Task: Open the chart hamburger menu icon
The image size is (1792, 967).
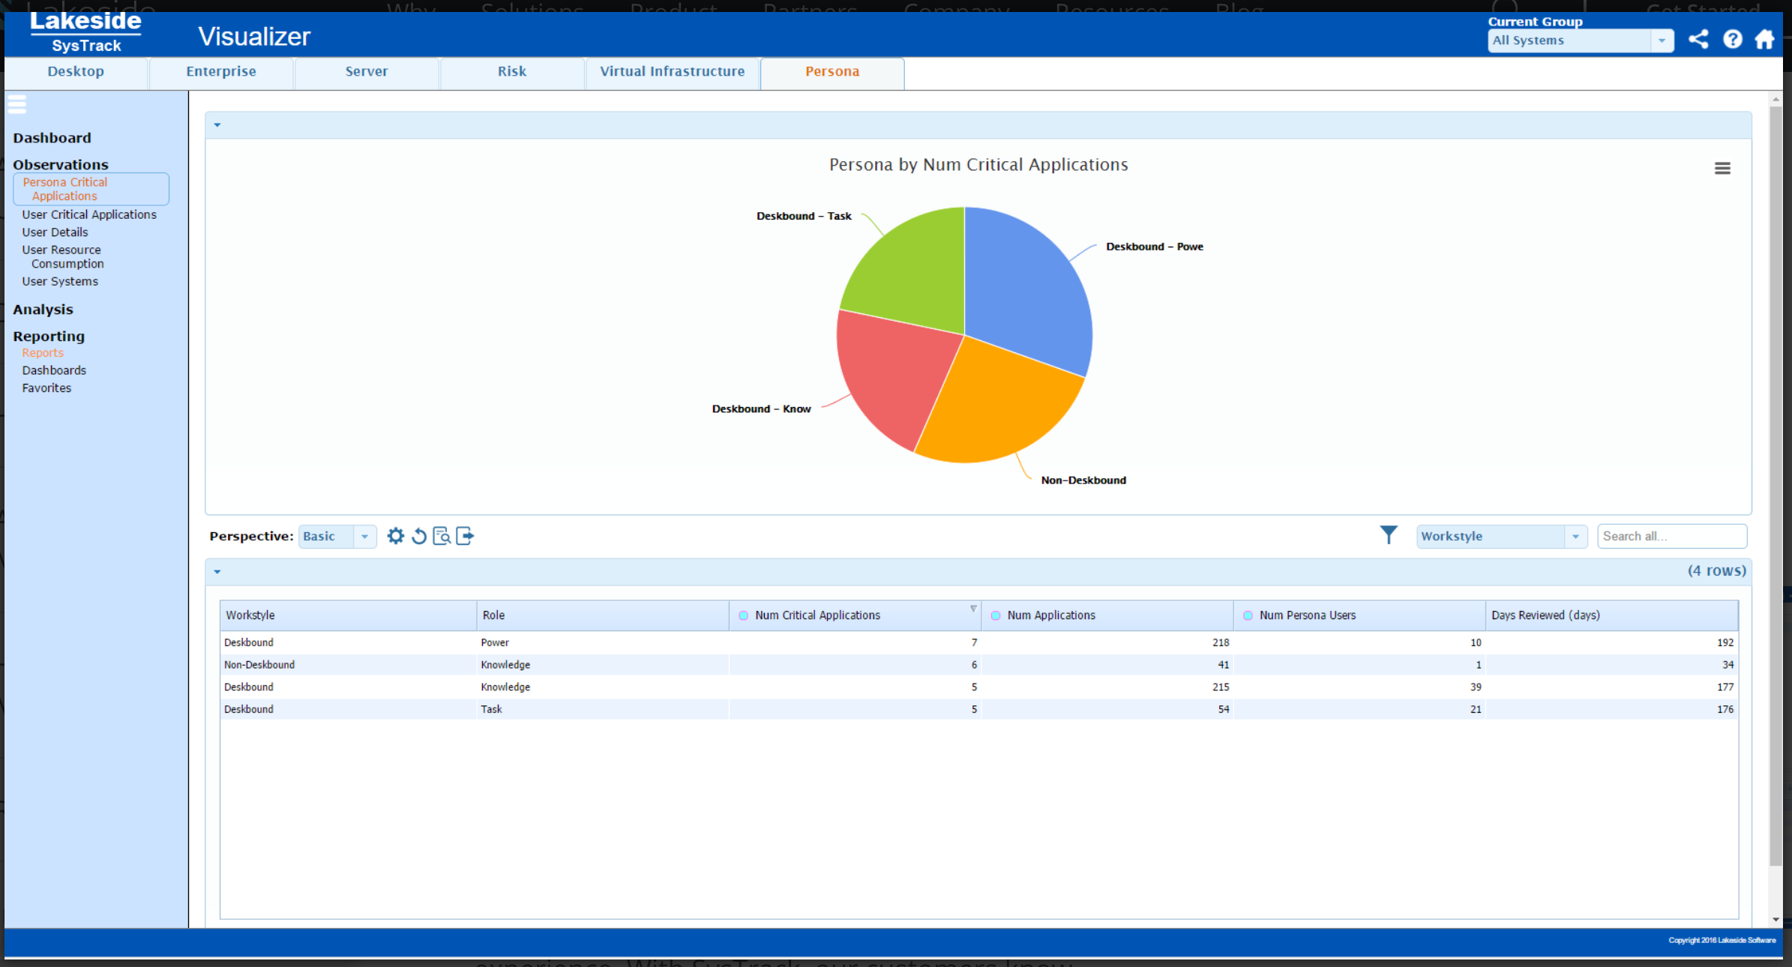Action: coord(1722,169)
